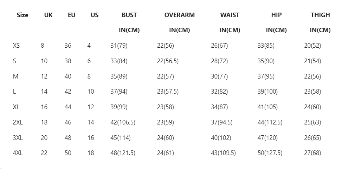Click hip value 39(100) for size L
Screen dimensions: 342x169
267,92
